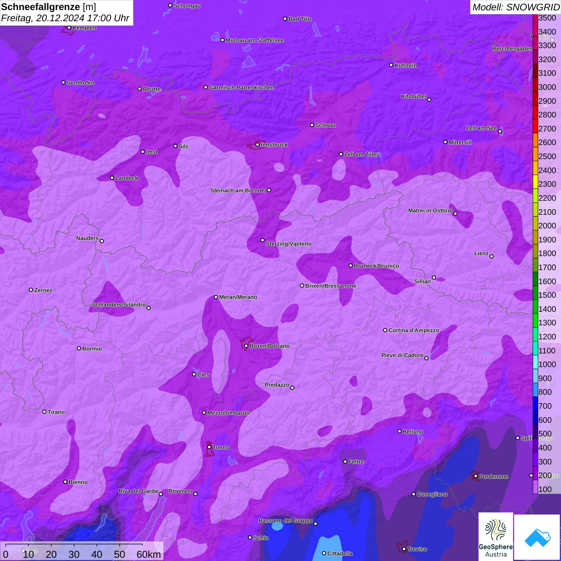Click the green 1500 m legend swatch
The height and width of the screenshot is (561, 561).
pyautogui.click(x=535, y=293)
